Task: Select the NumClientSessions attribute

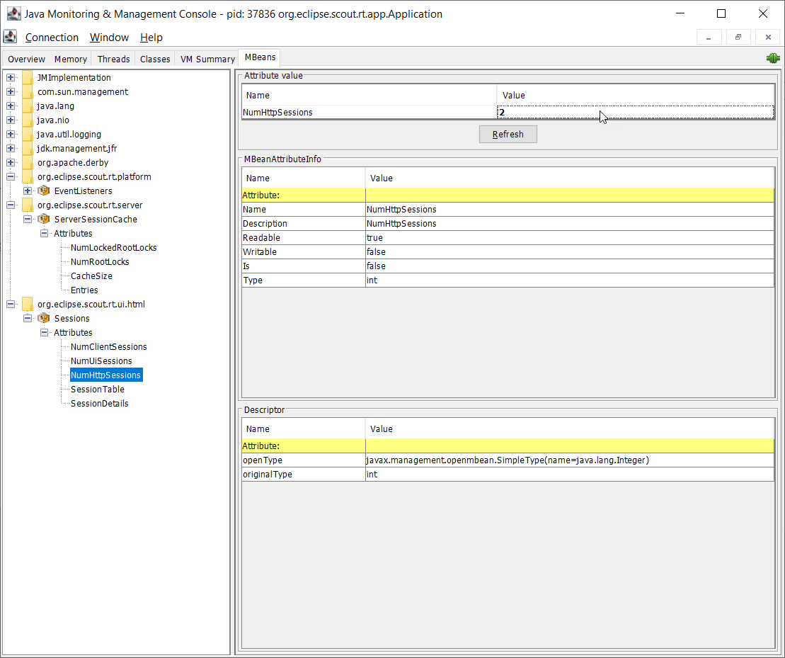Action: [x=108, y=347]
